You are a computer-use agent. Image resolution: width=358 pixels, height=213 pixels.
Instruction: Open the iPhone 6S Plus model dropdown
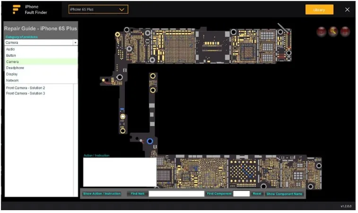(x=98, y=9)
